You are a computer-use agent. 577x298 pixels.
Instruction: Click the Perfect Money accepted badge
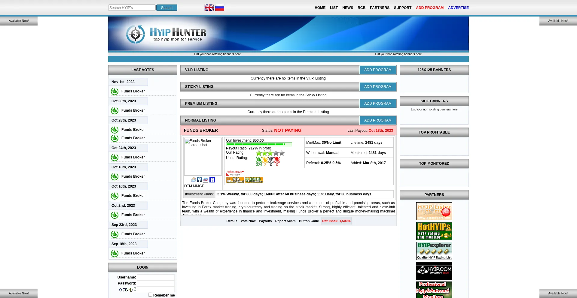click(x=235, y=173)
